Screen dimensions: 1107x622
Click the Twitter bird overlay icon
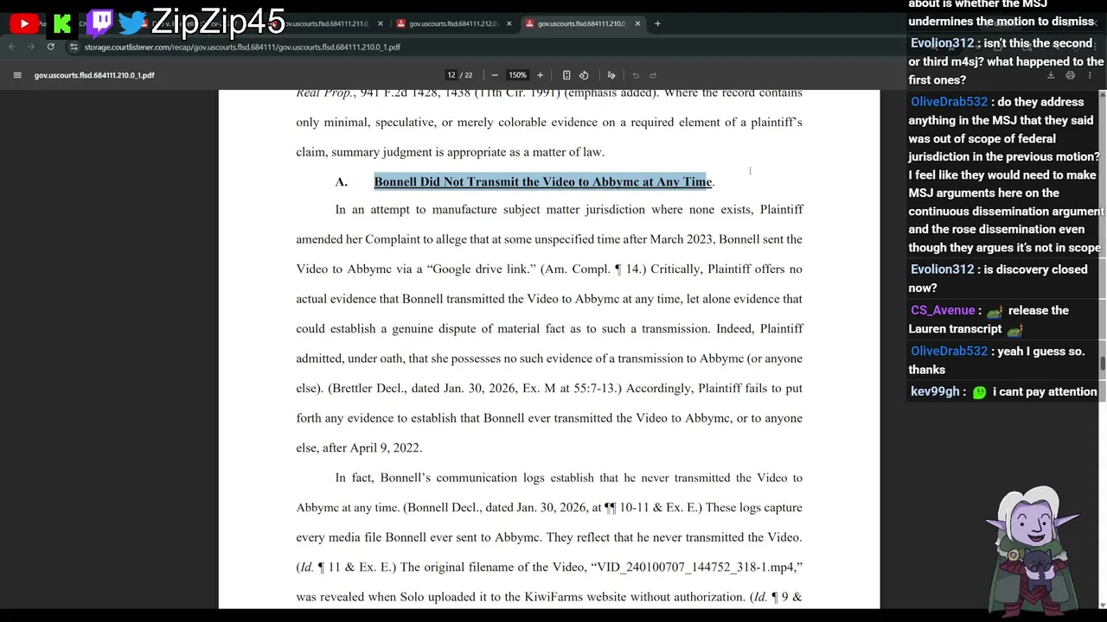[132, 22]
